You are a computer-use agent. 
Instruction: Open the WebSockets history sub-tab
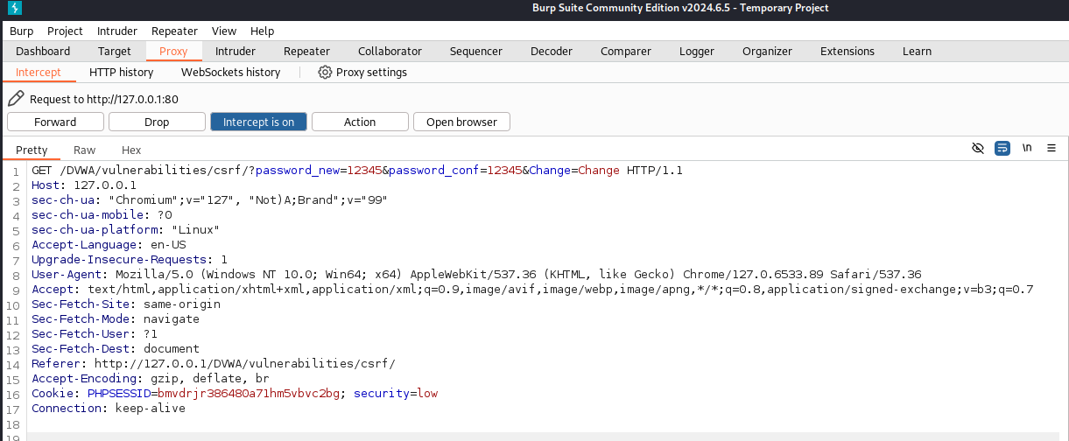230,72
